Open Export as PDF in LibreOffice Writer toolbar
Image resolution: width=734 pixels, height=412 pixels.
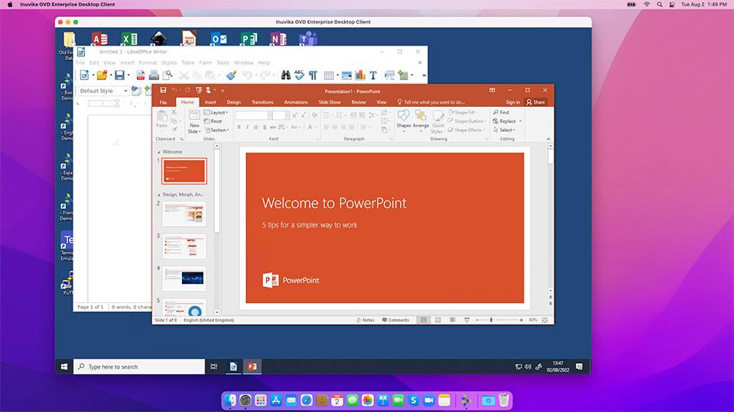coord(141,76)
